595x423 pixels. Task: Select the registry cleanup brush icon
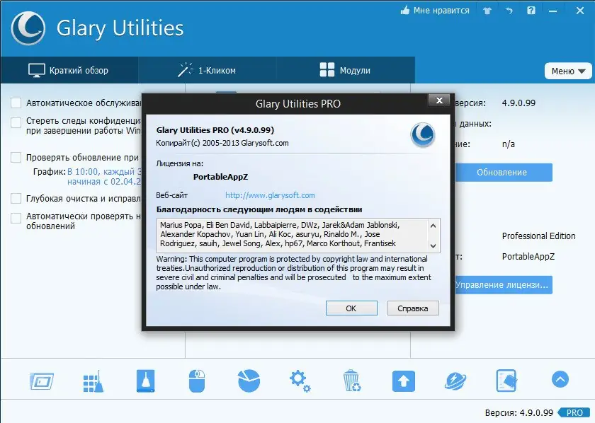tap(93, 380)
